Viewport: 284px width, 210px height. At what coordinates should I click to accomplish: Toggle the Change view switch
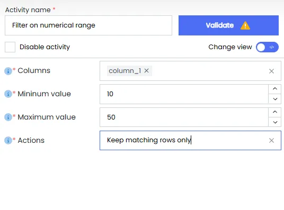[x=267, y=47]
